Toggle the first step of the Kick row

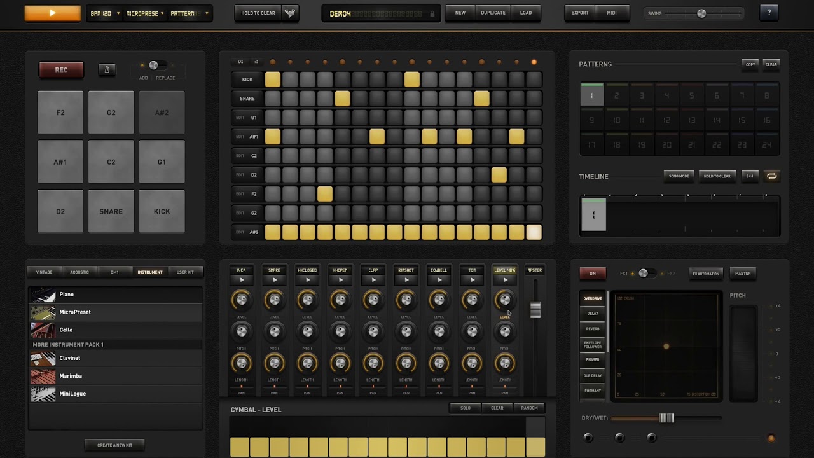[x=273, y=80]
